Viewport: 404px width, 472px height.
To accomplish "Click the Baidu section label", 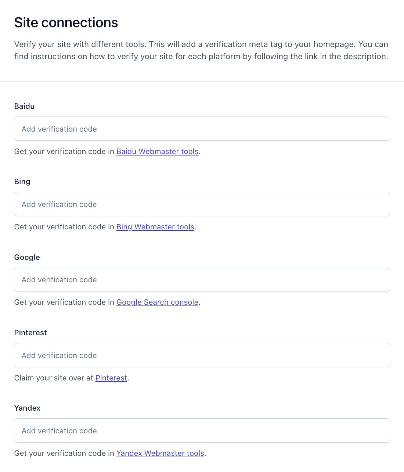I will 24,106.
